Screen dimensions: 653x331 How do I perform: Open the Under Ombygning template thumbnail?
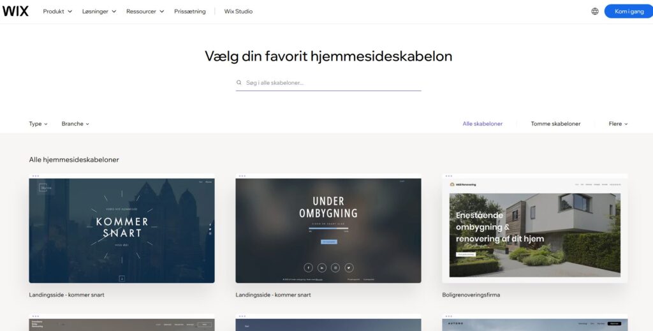(328, 228)
